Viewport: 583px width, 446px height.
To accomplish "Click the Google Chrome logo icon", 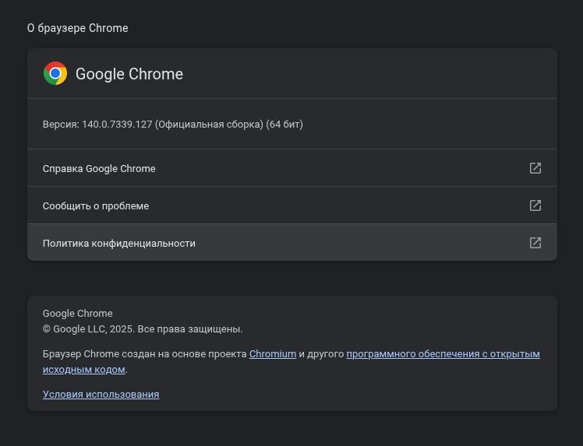I will click(x=55, y=74).
